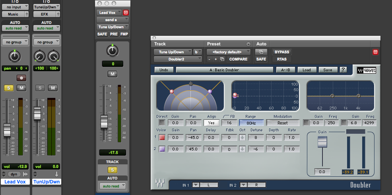Toggle plugin BYPASS
The image size is (392, 195).
click(x=281, y=52)
